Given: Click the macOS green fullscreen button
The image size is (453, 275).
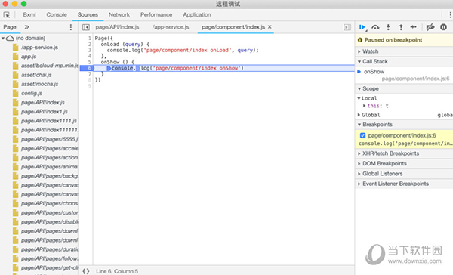Looking at the screenshot, I should coord(23,4).
